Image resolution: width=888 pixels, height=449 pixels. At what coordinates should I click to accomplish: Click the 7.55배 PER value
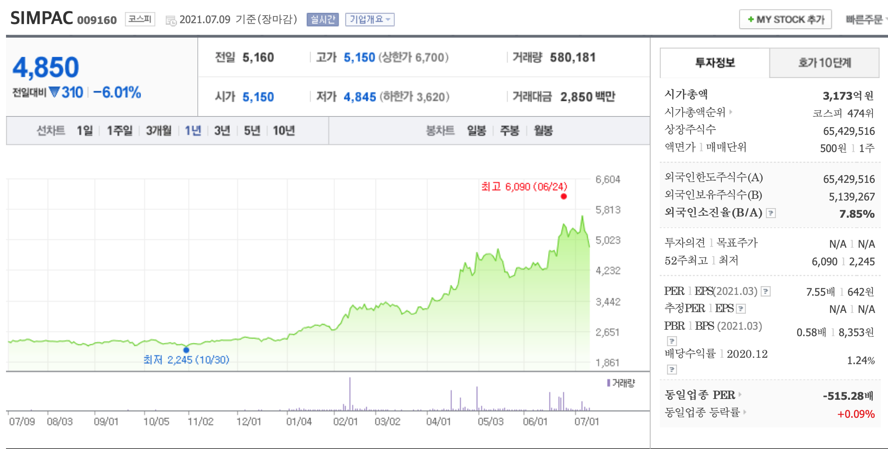click(821, 292)
